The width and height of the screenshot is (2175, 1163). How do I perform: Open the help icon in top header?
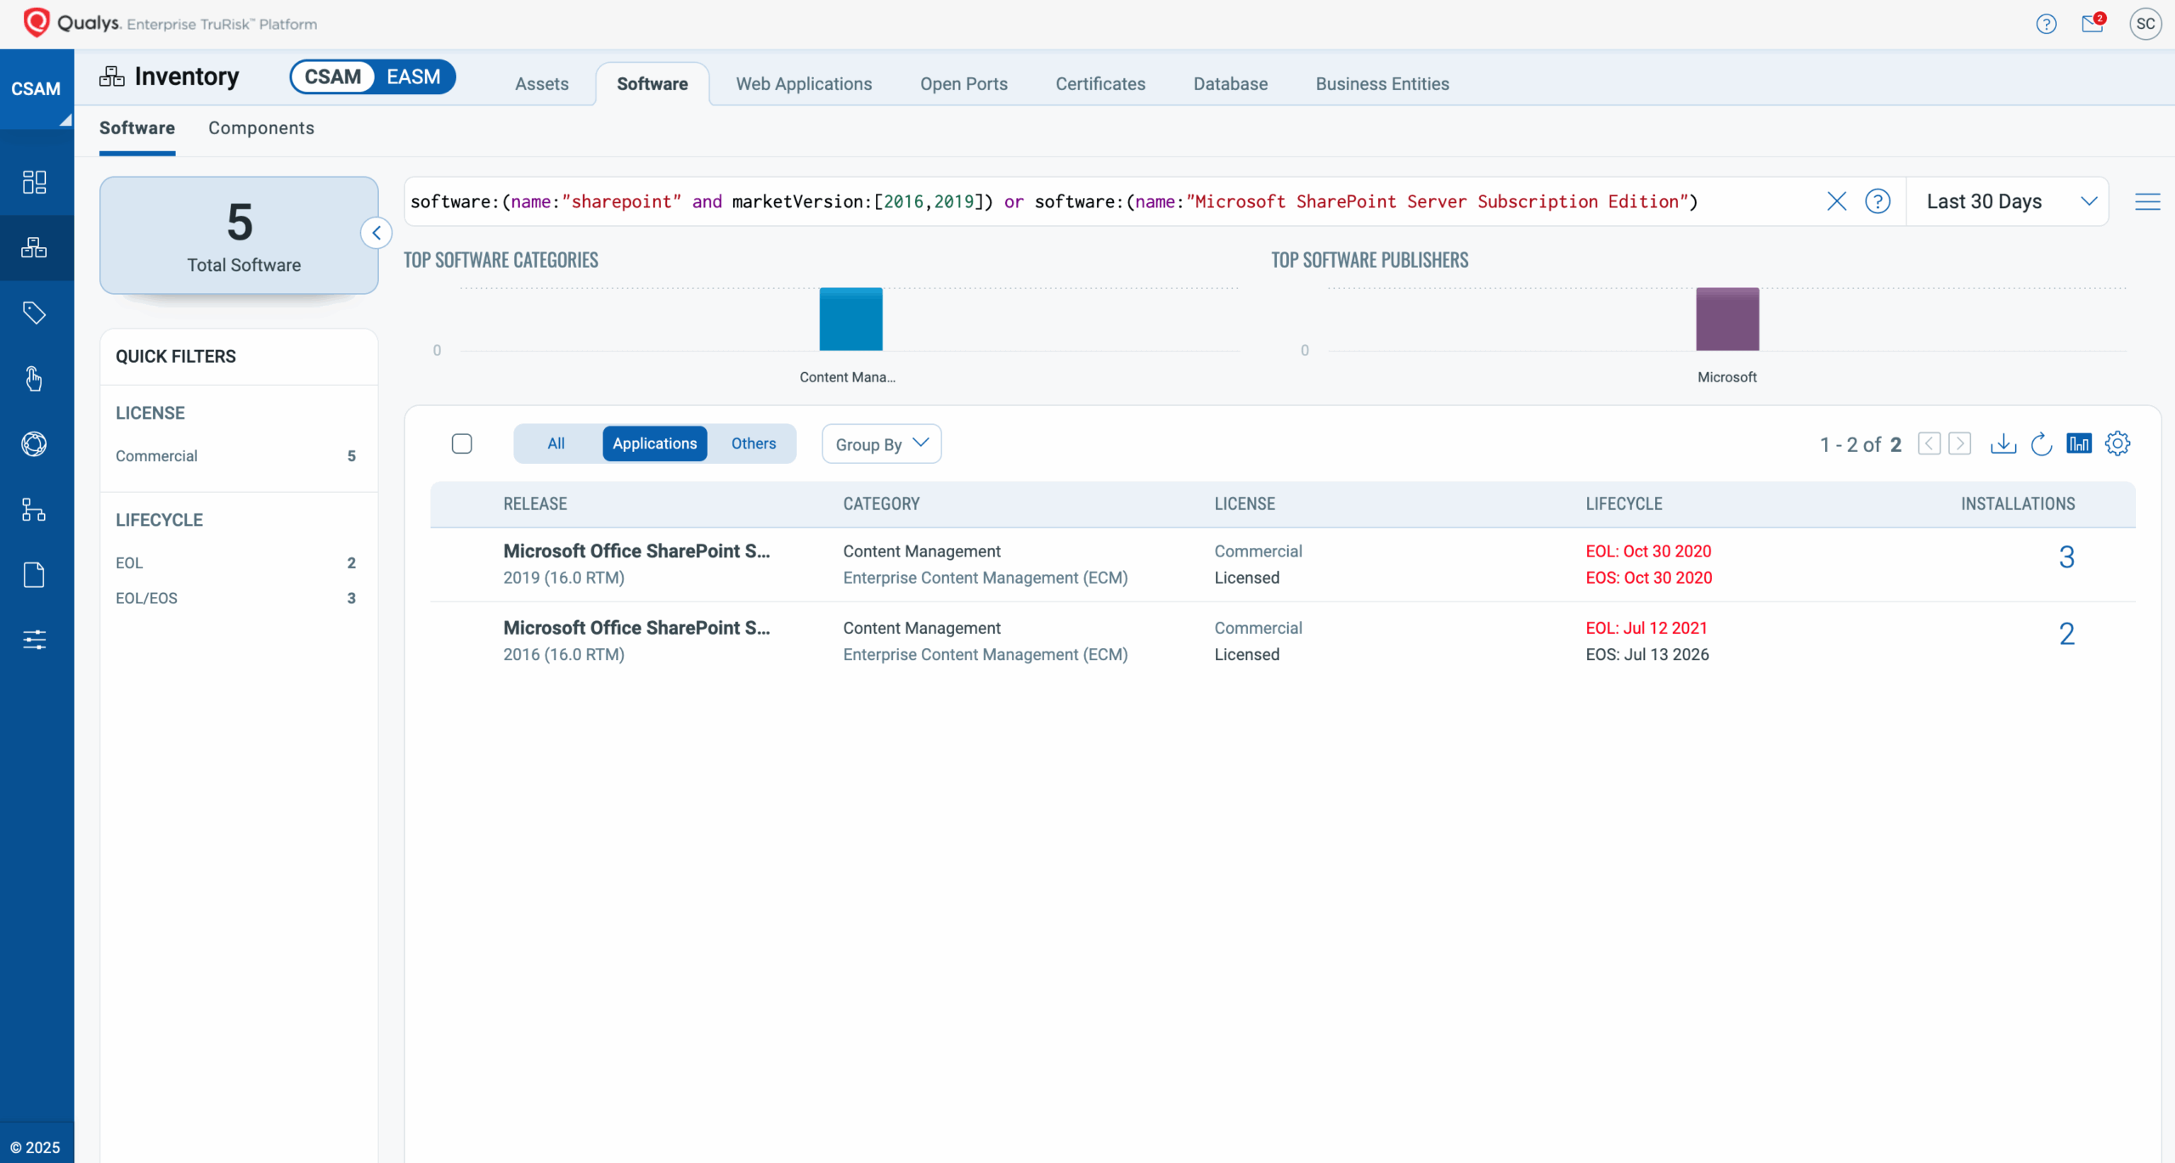pos(2046,24)
